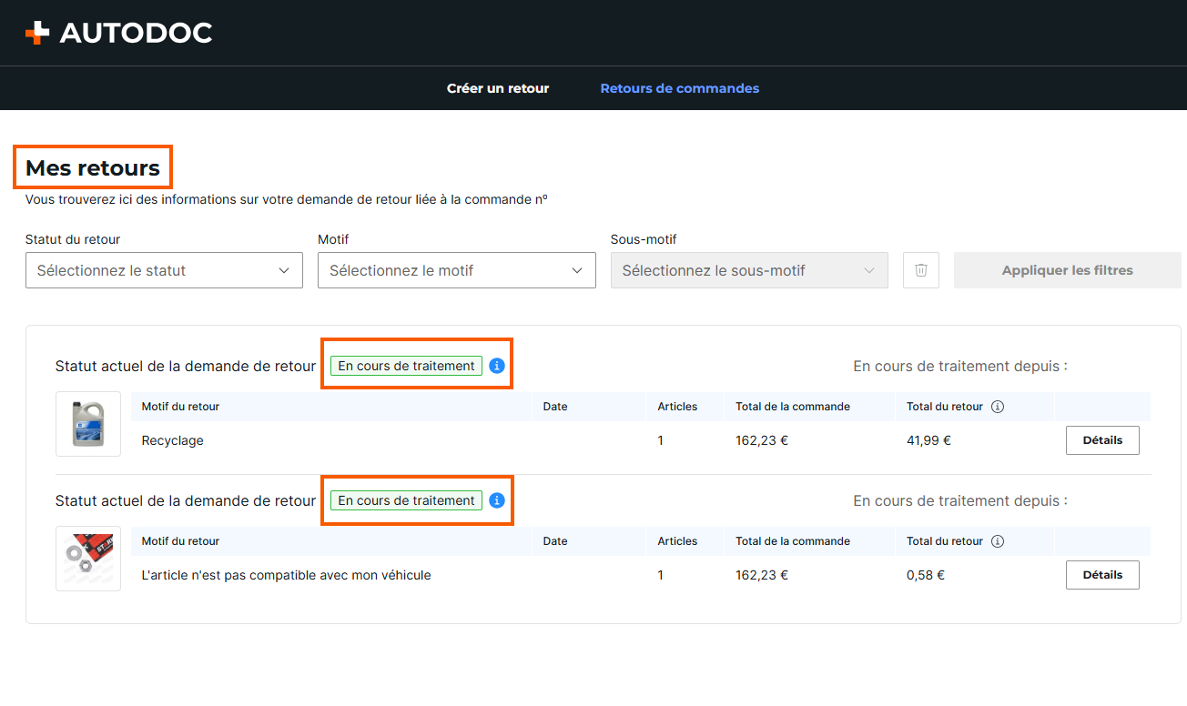The image size is (1187, 706).
Task: Select the Retours de commandes tab
Action: coord(680,88)
